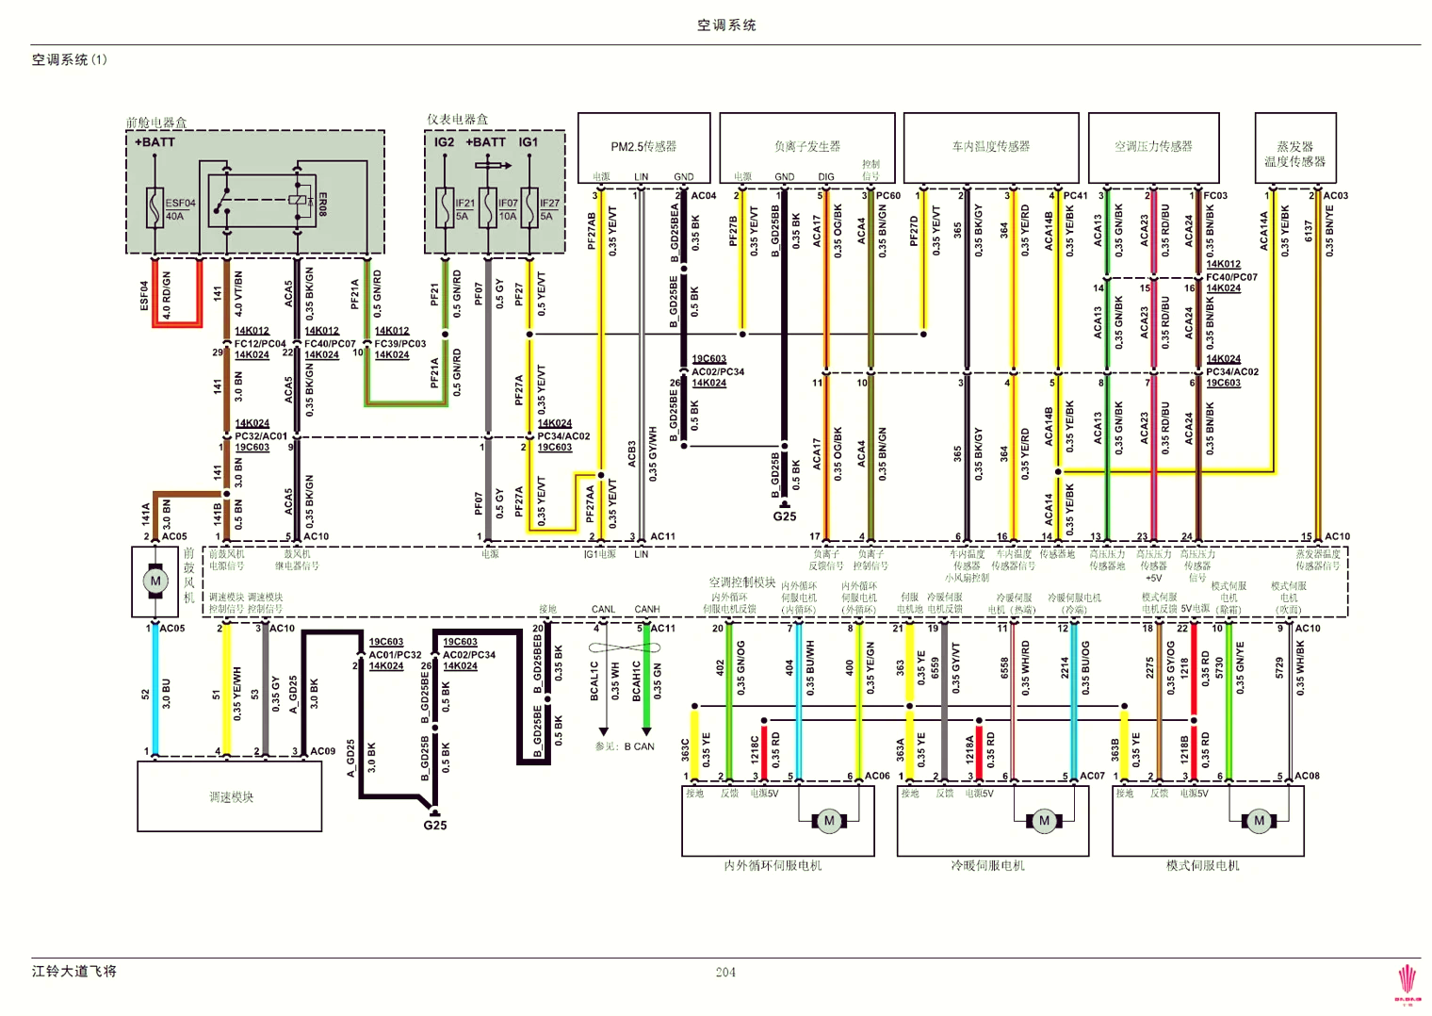Select the 车内温度传感器 component box
The height and width of the screenshot is (1016, 1432).
pos(991,148)
